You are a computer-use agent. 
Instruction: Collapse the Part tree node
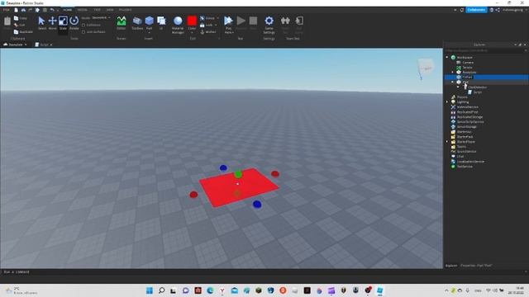453,82
